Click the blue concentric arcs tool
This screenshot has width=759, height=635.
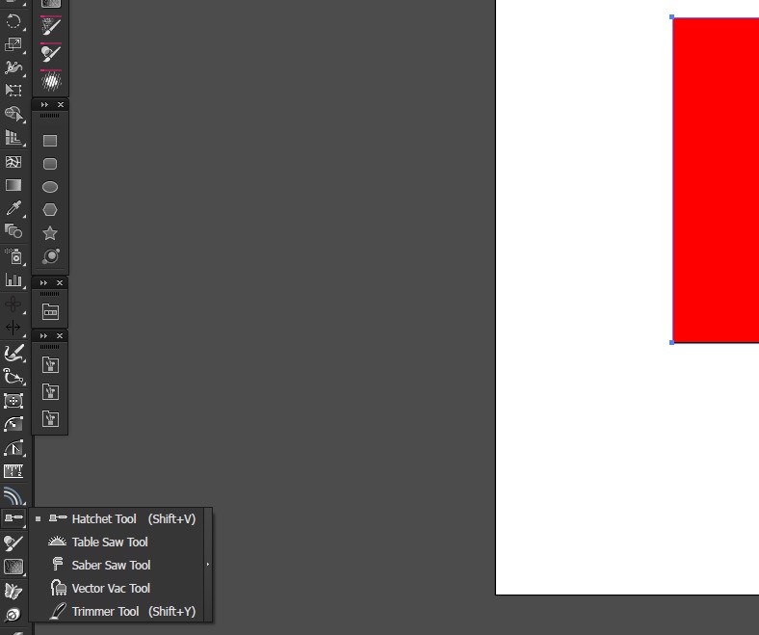[13, 495]
